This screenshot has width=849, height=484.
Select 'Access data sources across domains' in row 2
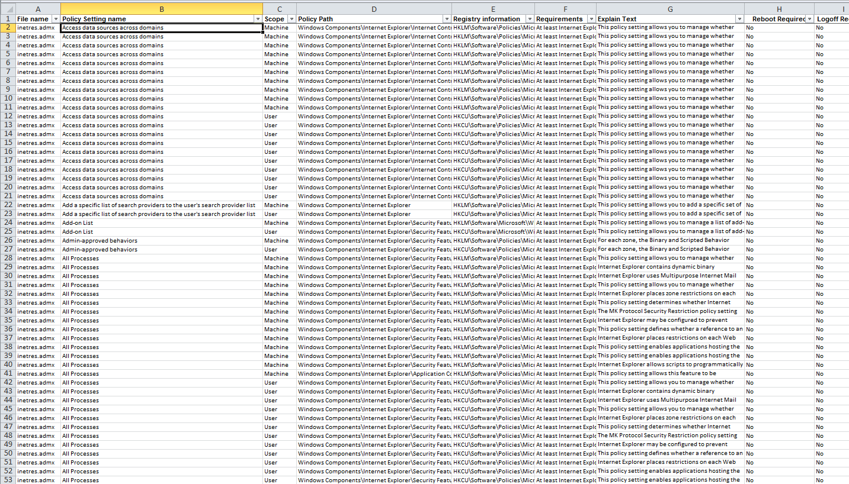pos(162,28)
